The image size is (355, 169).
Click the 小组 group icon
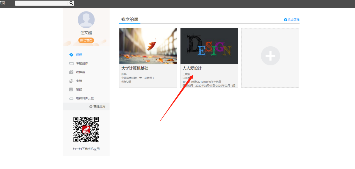click(x=71, y=81)
